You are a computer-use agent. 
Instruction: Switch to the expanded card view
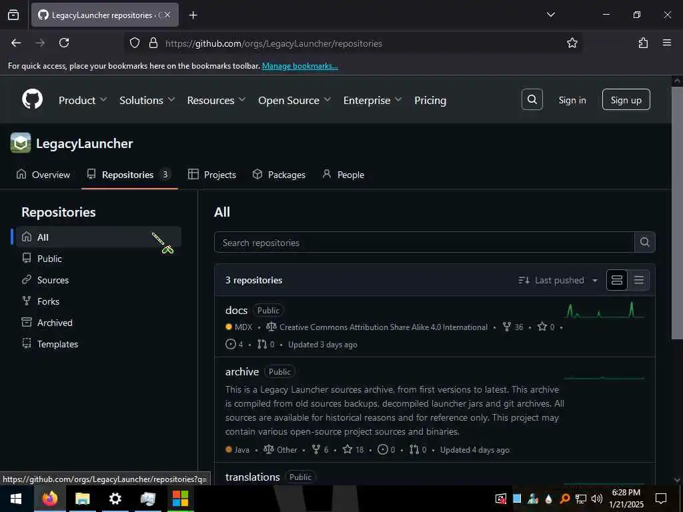(617, 280)
